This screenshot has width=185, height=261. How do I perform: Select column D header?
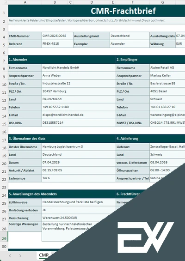click(92, 2)
